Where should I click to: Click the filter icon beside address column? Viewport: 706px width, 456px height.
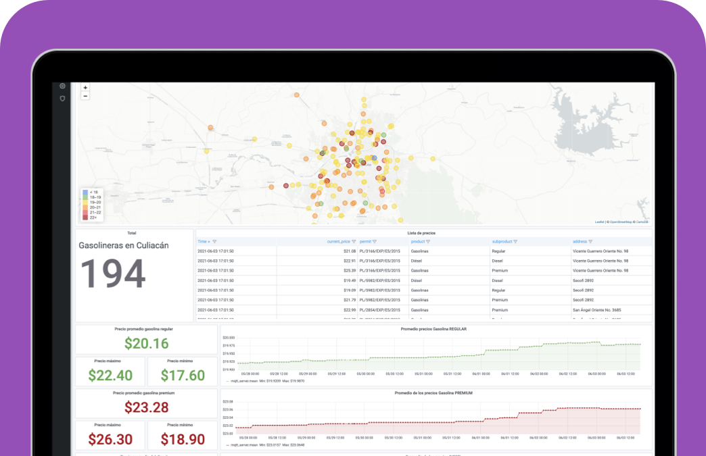590,242
